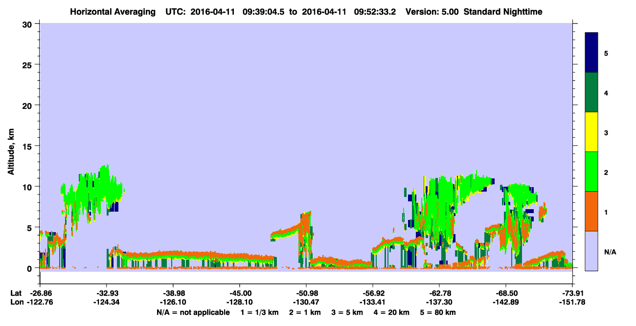Click longitude value -124.34
The image size is (636, 326).
[x=107, y=302]
